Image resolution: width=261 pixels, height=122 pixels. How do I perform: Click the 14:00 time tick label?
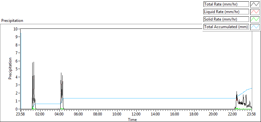(156, 114)
